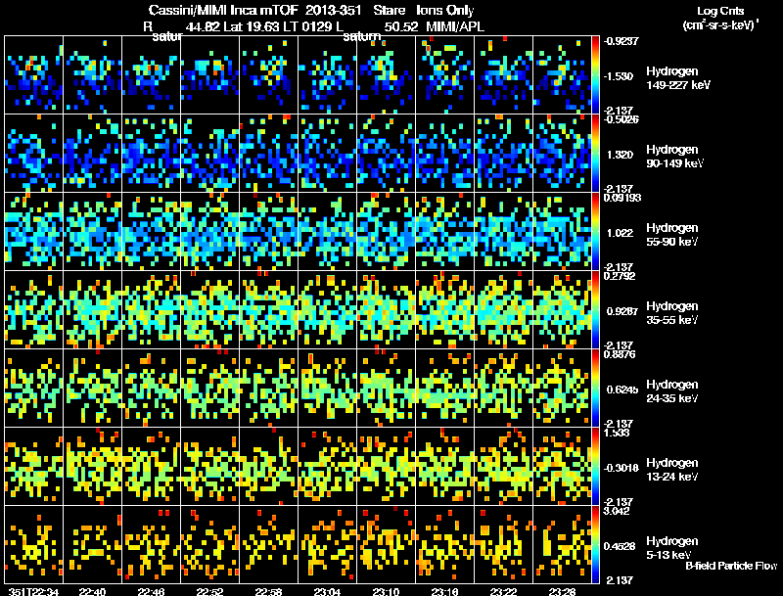Click the 44.82 radial distance value
Screen dimensions: 783x596
(203, 26)
